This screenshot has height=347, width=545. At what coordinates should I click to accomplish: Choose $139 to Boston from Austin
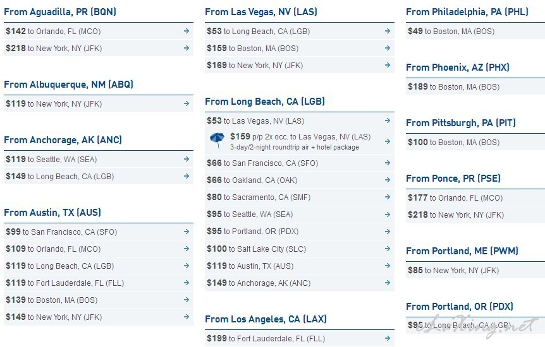(x=99, y=300)
